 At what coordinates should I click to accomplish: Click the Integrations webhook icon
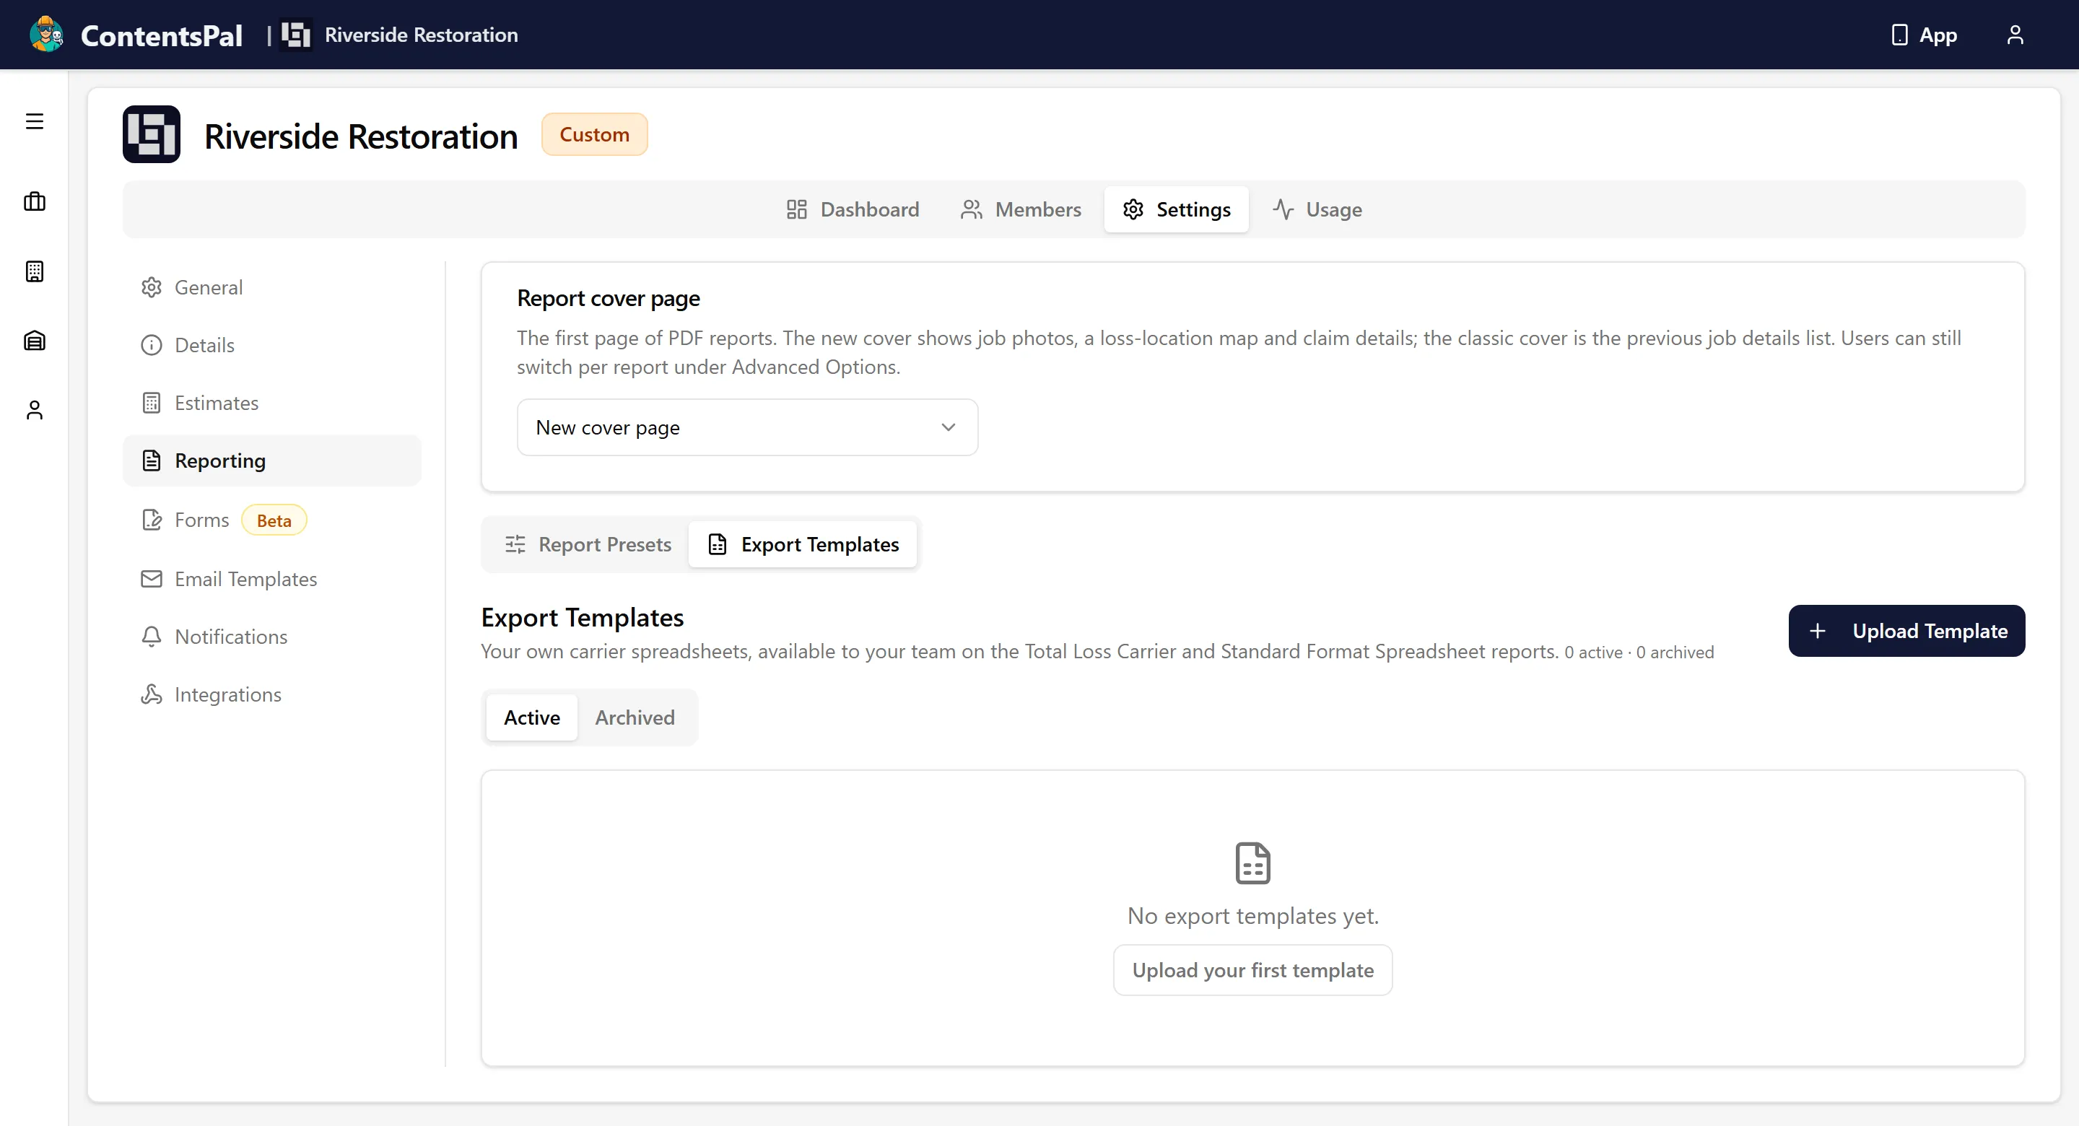point(151,694)
